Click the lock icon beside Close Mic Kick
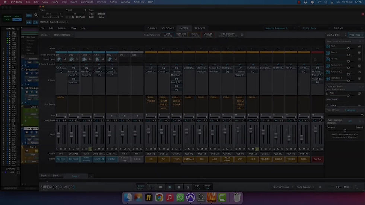The height and width of the screenshot is (205, 365). tap(327, 93)
